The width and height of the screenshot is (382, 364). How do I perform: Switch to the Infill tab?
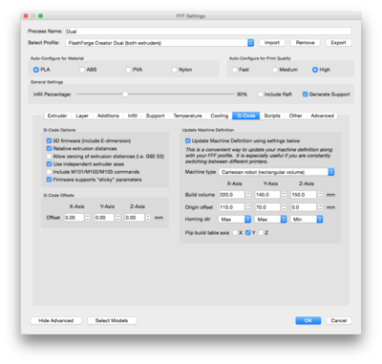pyautogui.click(x=133, y=116)
